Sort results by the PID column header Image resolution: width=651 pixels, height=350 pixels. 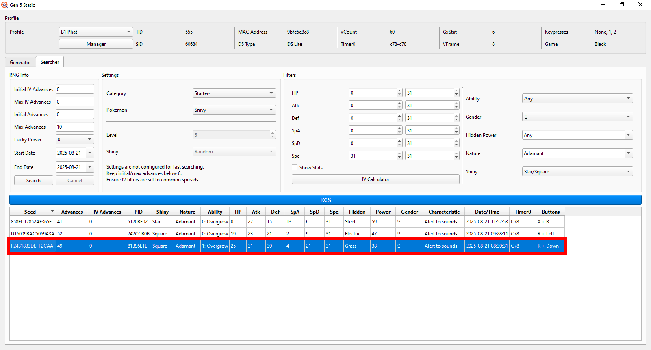click(x=139, y=212)
